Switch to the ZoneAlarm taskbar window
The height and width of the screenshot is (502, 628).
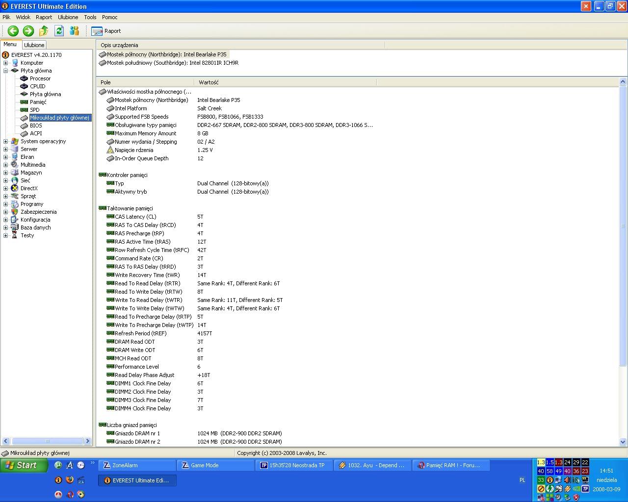[137, 465]
